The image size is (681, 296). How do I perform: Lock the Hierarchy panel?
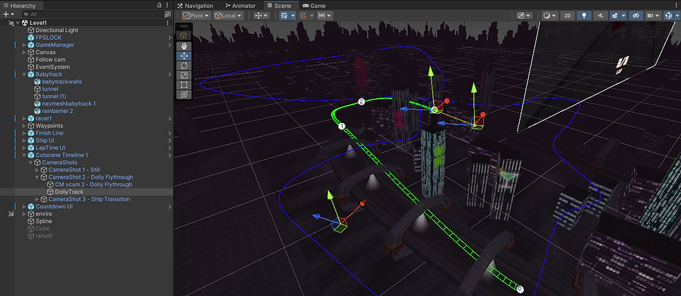tap(159, 6)
